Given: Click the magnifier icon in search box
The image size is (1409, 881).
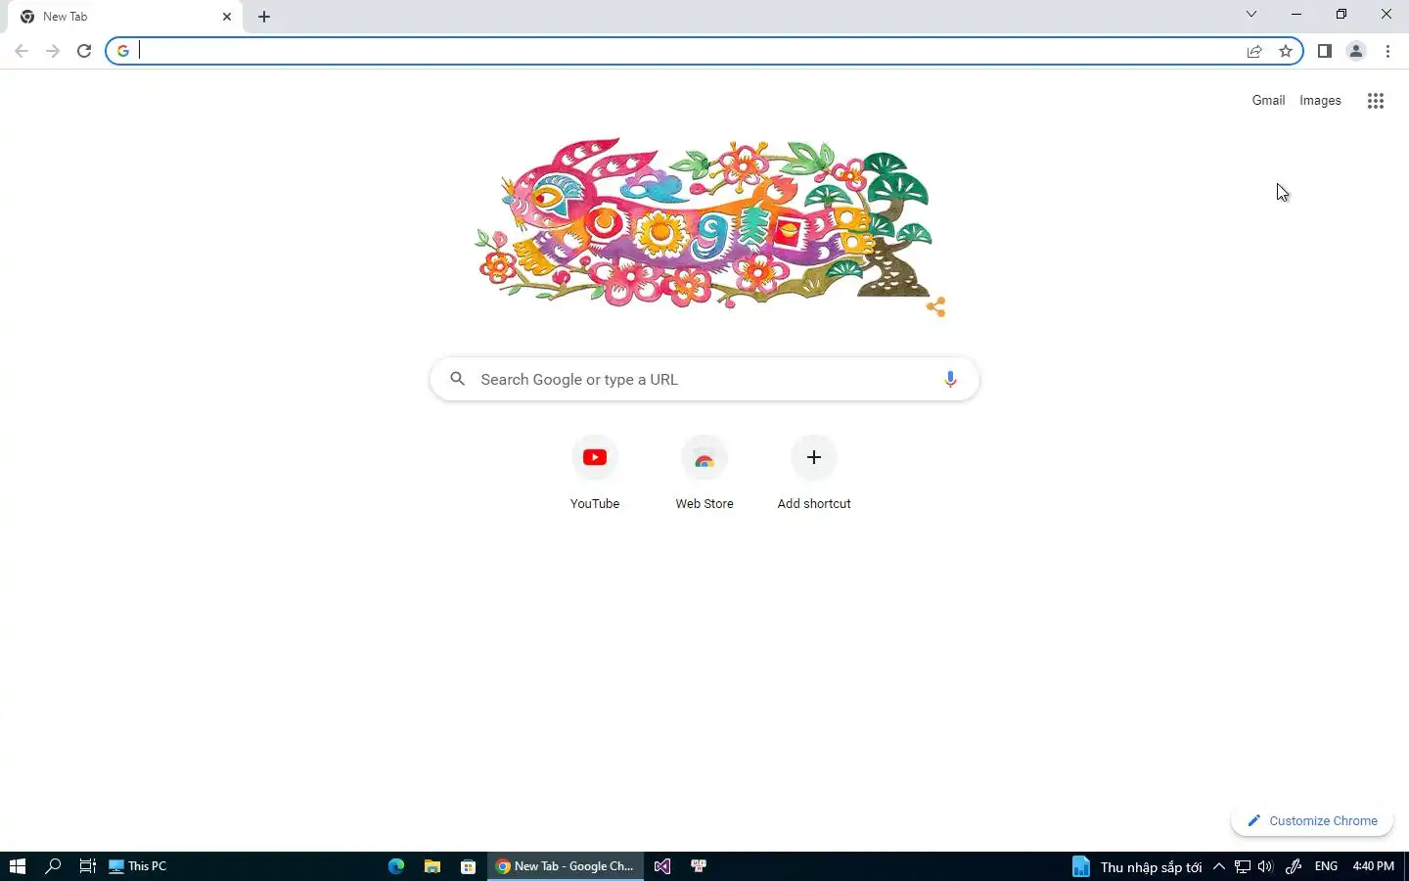Looking at the screenshot, I should point(457,379).
